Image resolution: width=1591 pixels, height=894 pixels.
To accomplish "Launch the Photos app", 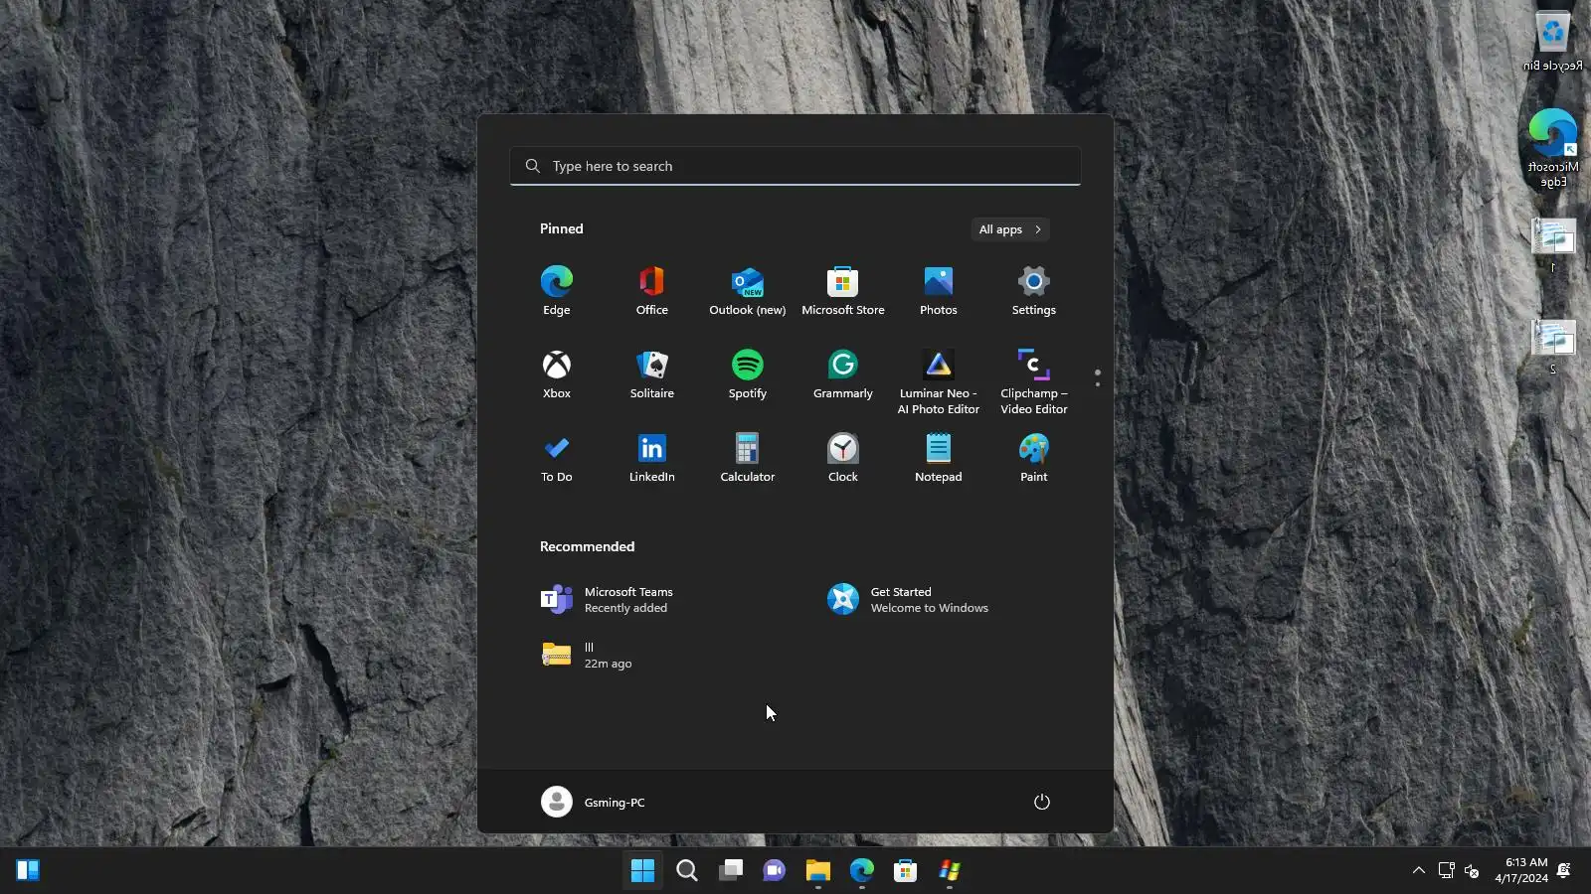I will (x=939, y=291).
